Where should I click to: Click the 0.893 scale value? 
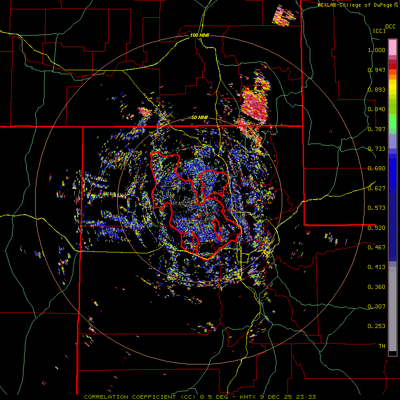click(x=376, y=89)
